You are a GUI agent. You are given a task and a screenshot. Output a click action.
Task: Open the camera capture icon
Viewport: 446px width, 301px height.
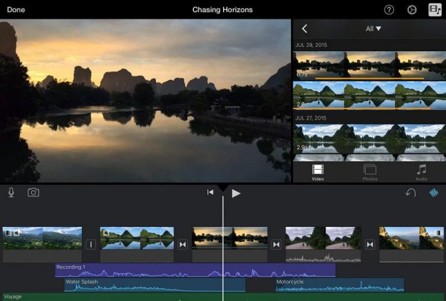coord(33,193)
